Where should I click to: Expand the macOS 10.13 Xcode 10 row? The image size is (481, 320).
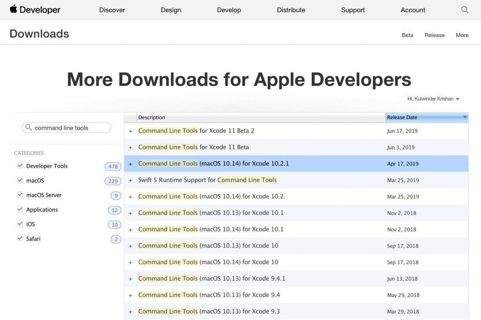coord(131,246)
